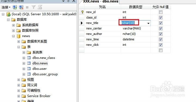Expand the 系统表 folder

[24, 52]
